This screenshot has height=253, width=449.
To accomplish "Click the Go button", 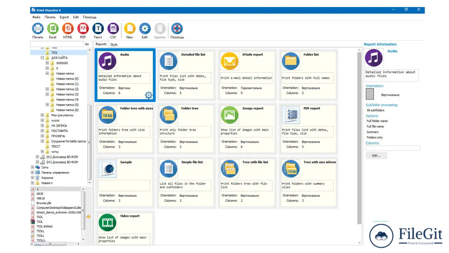I will pyautogui.click(x=87, y=44).
